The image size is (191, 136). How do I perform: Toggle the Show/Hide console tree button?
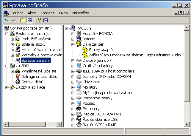29,20
